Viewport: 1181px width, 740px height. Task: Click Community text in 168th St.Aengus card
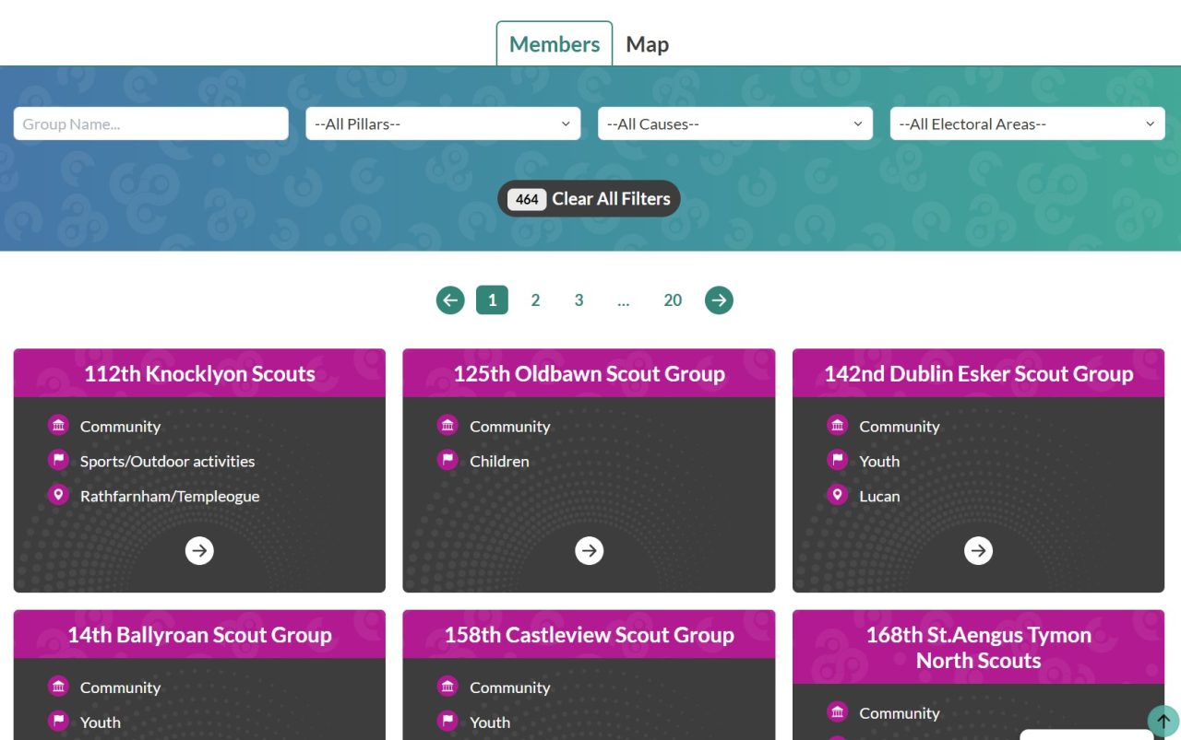[900, 712]
